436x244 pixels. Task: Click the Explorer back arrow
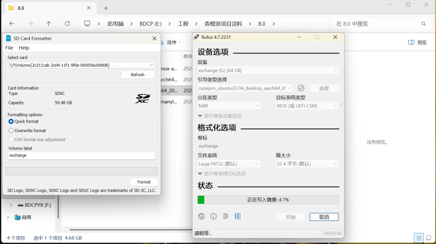click(x=12, y=24)
